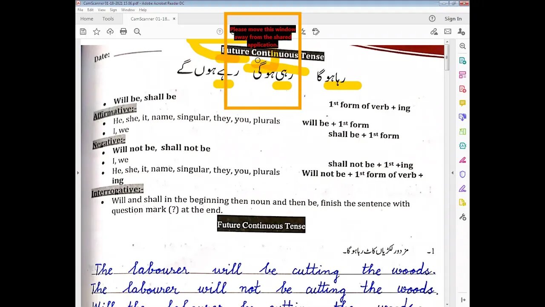Open Organize Pages green icon
The height and width of the screenshot is (307, 545).
coord(462,132)
